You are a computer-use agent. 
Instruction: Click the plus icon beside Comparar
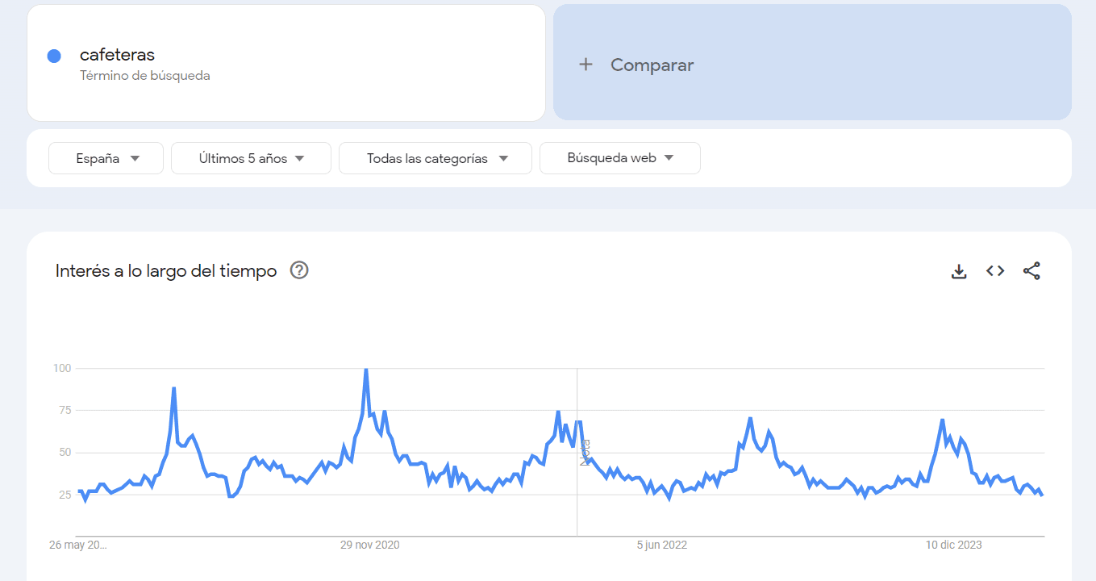click(586, 65)
